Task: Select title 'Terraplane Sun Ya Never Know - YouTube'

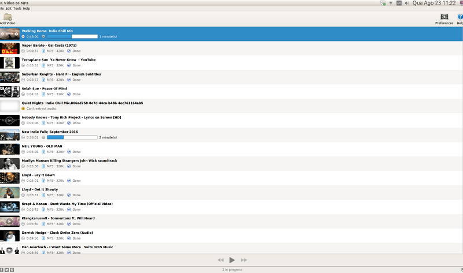Action: pyautogui.click(x=58, y=60)
